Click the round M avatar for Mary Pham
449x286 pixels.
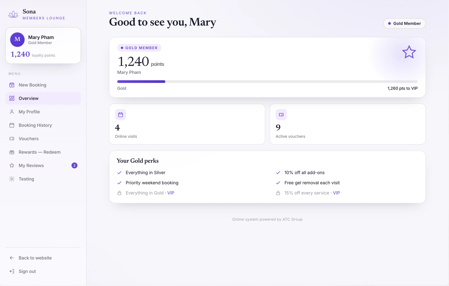tap(17, 40)
